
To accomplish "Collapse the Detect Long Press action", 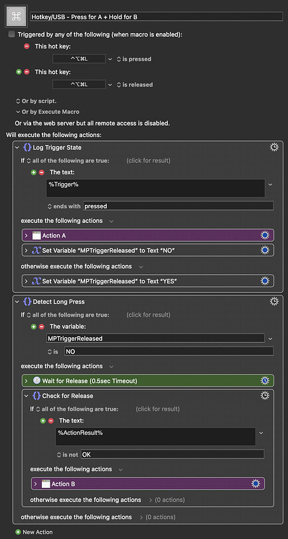I will [17, 301].
